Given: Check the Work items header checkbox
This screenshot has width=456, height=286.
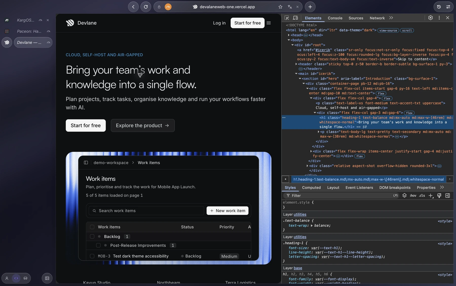Looking at the screenshot, I should 92,227.
